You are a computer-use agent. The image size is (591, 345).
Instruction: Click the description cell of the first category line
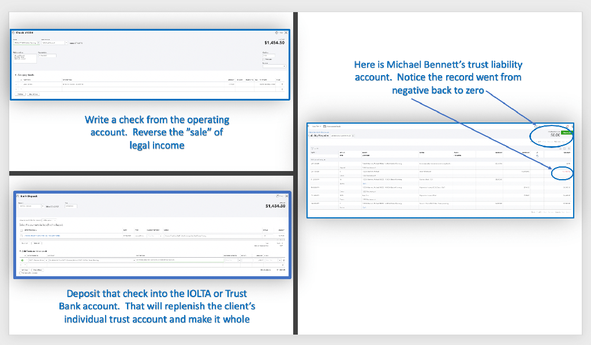(143, 84)
